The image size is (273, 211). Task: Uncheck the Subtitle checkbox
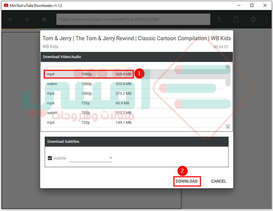tap(50, 158)
